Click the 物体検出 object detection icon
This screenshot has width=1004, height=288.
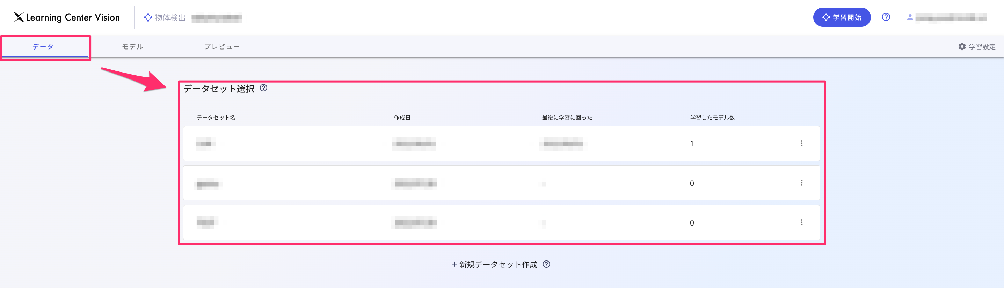tap(148, 17)
